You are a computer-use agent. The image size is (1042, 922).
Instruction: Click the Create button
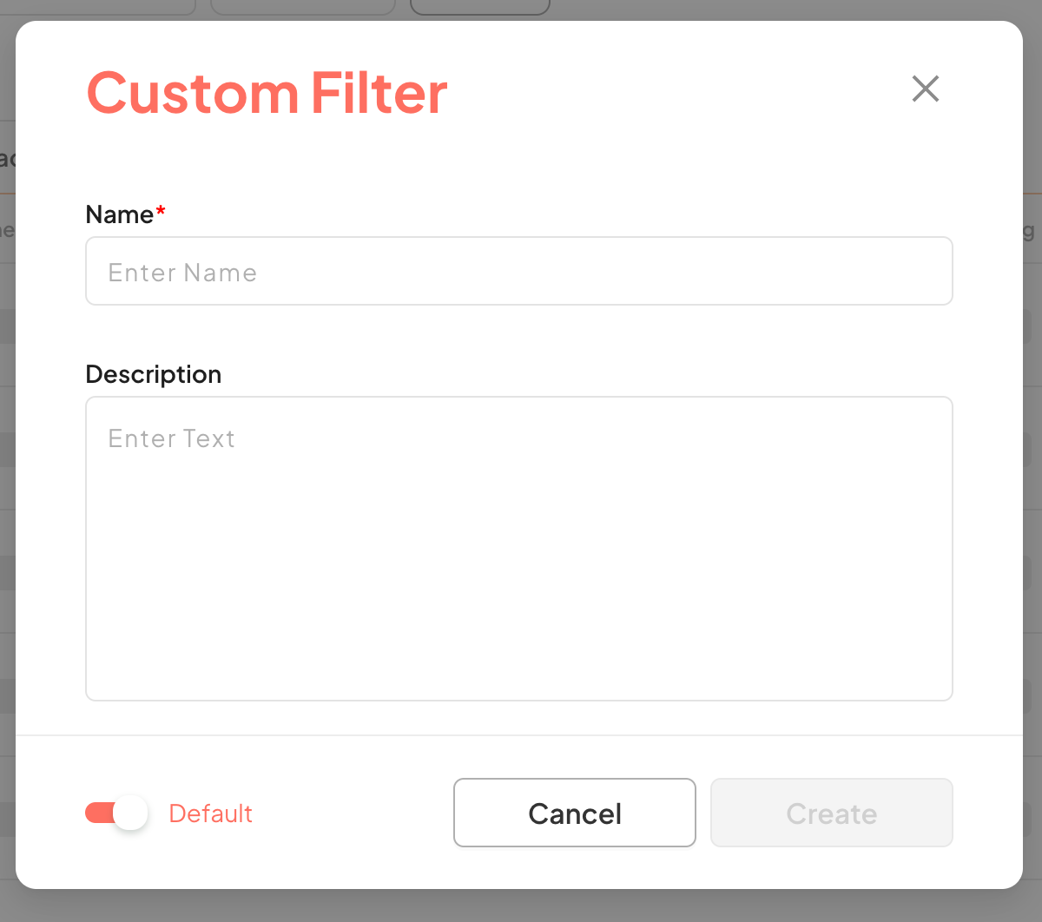tap(831, 813)
